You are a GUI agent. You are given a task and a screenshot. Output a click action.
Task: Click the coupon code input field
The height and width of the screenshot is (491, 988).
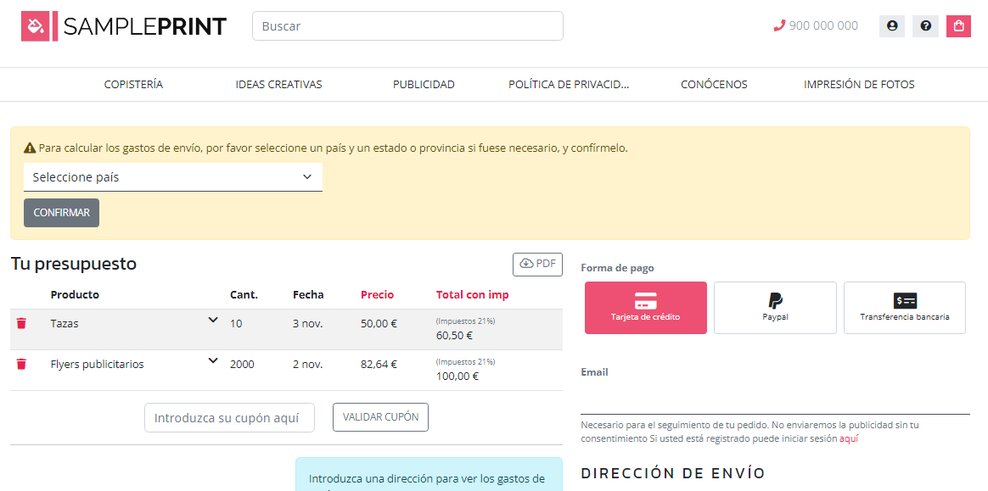(229, 418)
